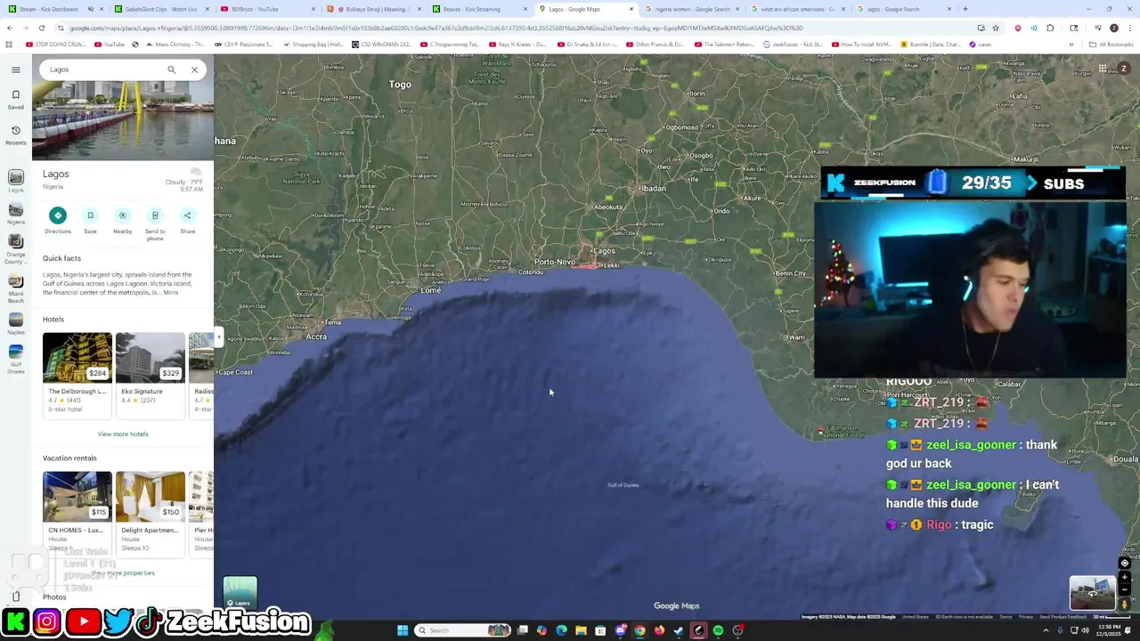
Task: Click the Accra label on map
Action: pos(316,337)
